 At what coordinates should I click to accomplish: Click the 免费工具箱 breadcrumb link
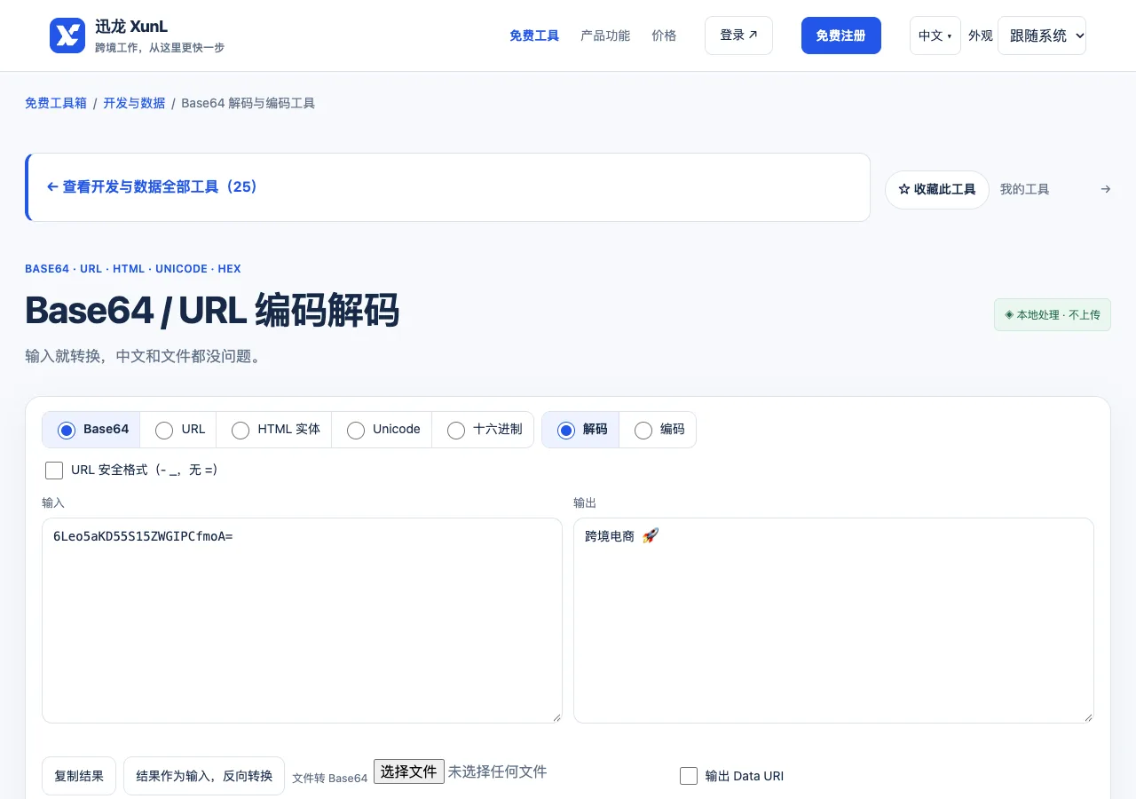click(56, 103)
